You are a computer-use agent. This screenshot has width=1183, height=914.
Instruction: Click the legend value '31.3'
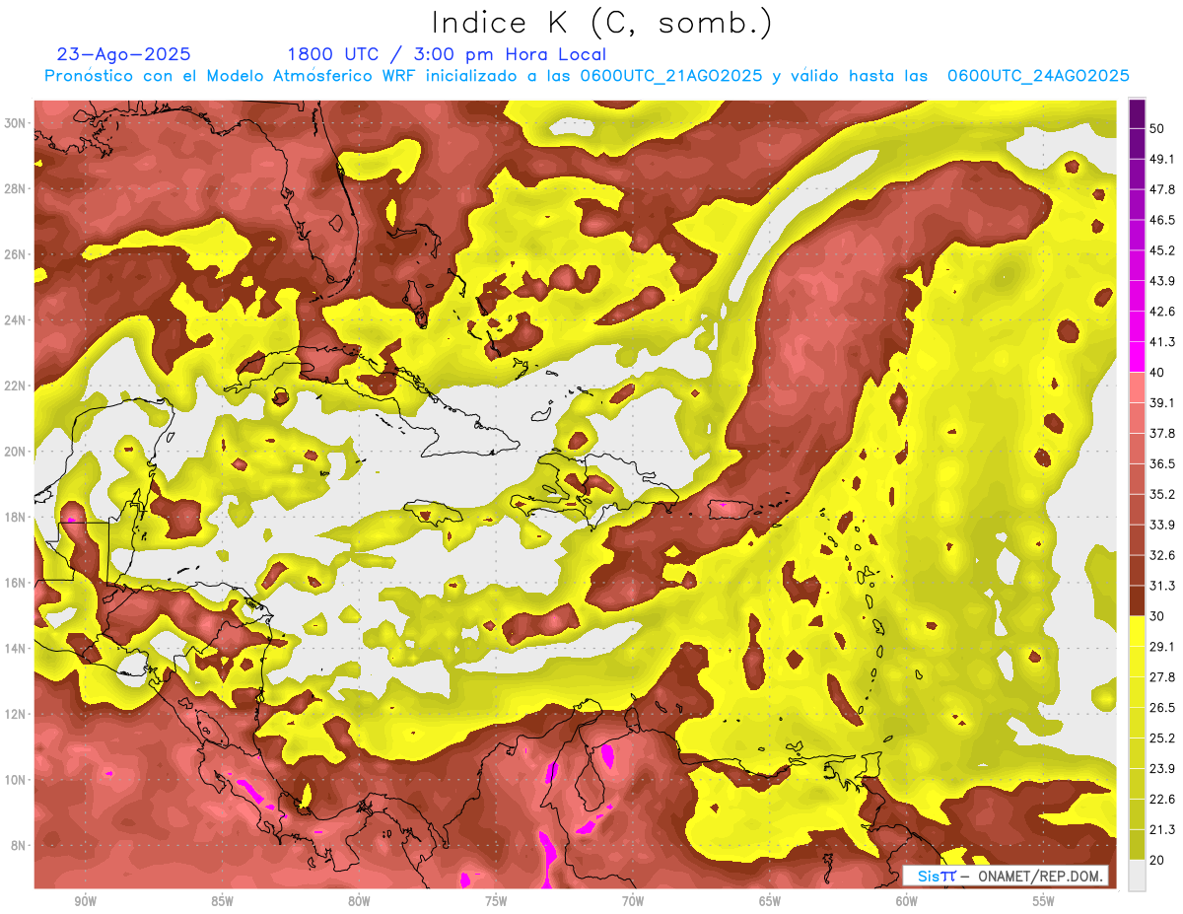pos(1162,586)
